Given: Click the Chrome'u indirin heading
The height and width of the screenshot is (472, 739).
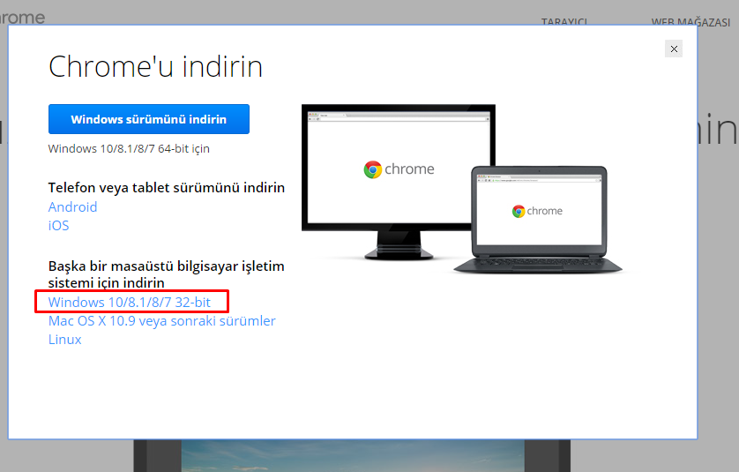Looking at the screenshot, I should [x=155, y=66].
